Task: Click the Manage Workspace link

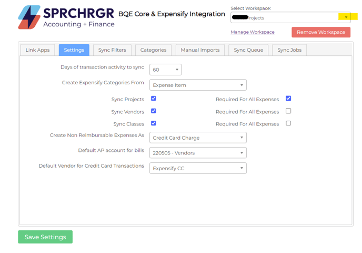Action: [x=253, y=32]
